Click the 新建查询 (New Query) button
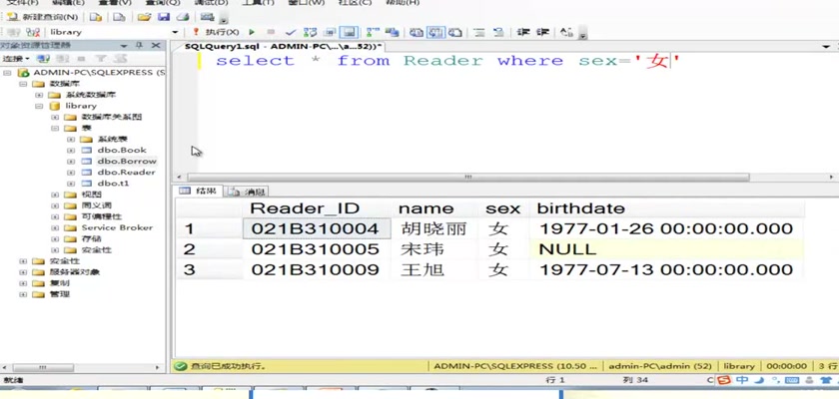The image size is (839, 399). pos(42,17)
